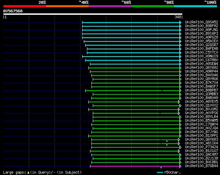Select the UniRef100_A9RP44 label
Image resolution: width=220 pixels, height=175 pixels.
[201, 71]
